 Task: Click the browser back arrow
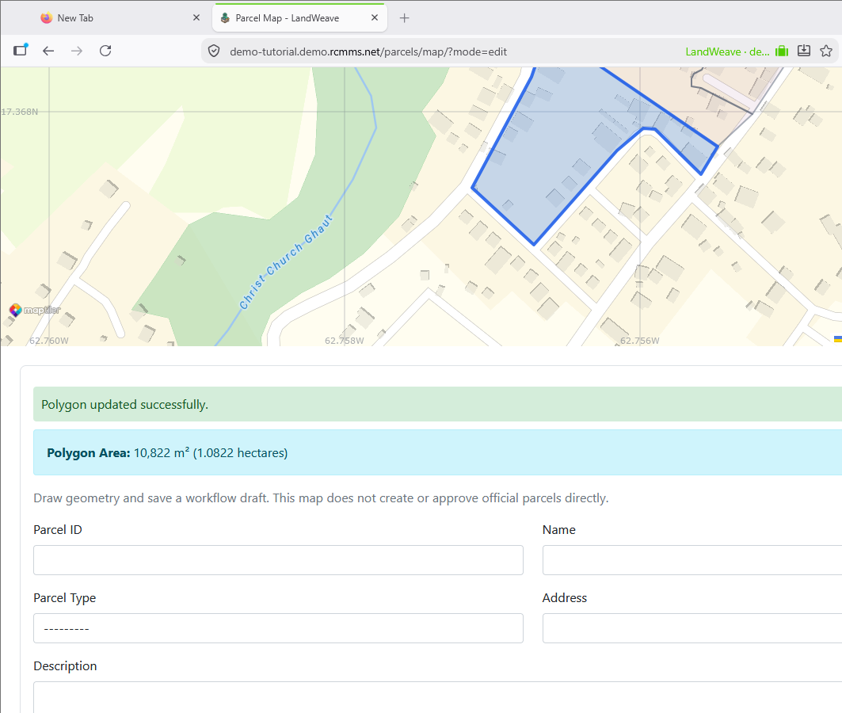[48, 51]
